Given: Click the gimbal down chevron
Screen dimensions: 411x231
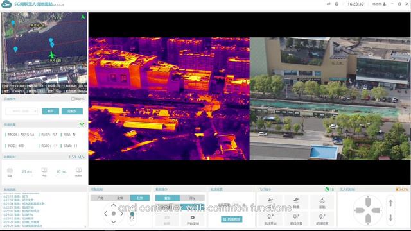Looking at the screenshot, I should (114, 222).
